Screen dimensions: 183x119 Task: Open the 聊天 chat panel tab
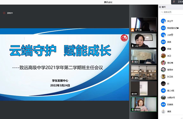point(163,7)
